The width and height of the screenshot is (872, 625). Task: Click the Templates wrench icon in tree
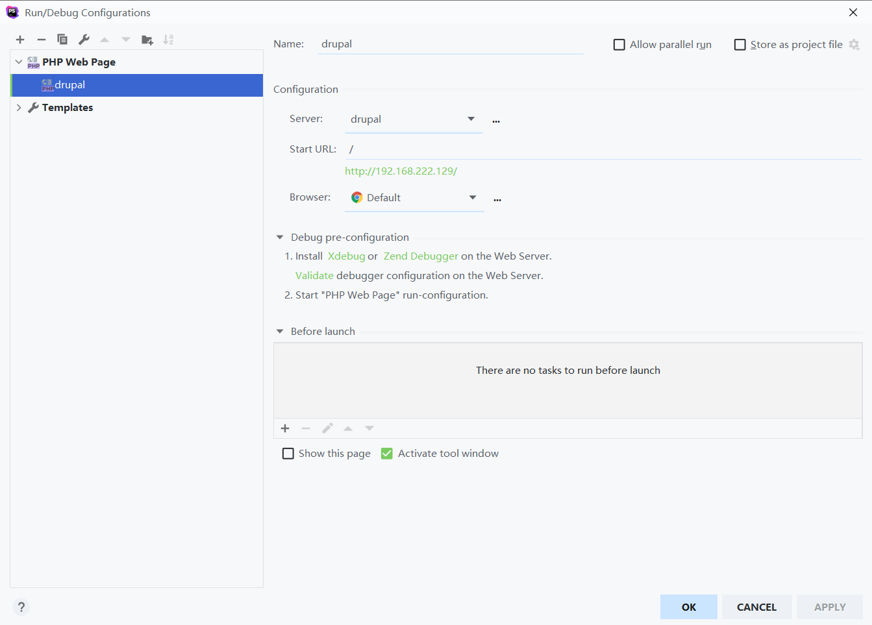point(34,108)
